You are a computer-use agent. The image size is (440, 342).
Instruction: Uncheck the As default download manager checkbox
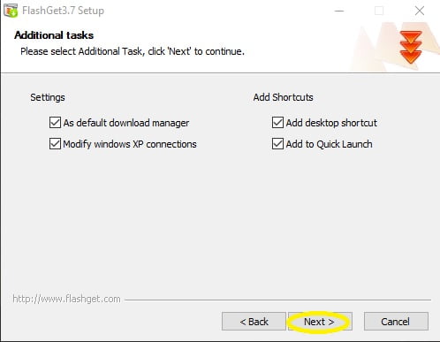(x=55, y=123)
